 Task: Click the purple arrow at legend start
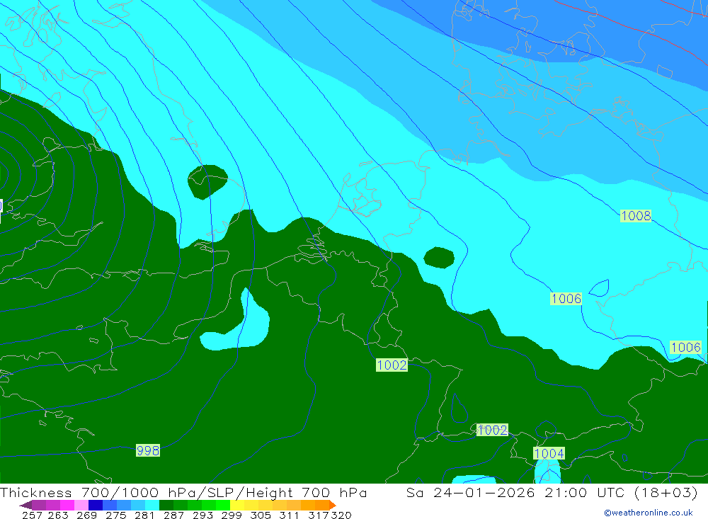pyautogui.click(x=25, y=505)
